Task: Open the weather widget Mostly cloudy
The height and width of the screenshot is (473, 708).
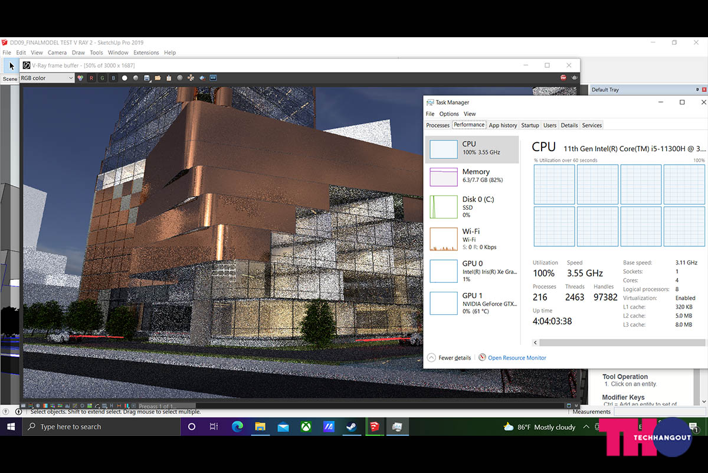Action: (x=539, y=427)
